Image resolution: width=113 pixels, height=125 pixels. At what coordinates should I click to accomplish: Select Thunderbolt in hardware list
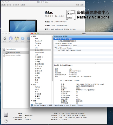point(39,52)
